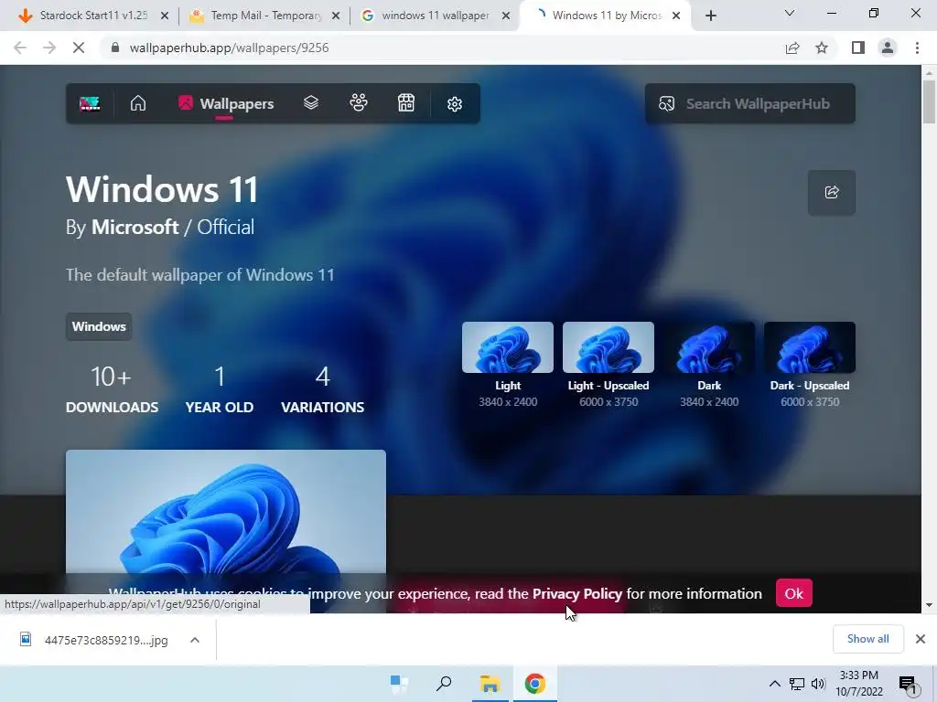Image resolution: width=937 pixels, height=702 pixels.
Task: Open the WallpaperHub home icon
Action: tap(138, 103)
